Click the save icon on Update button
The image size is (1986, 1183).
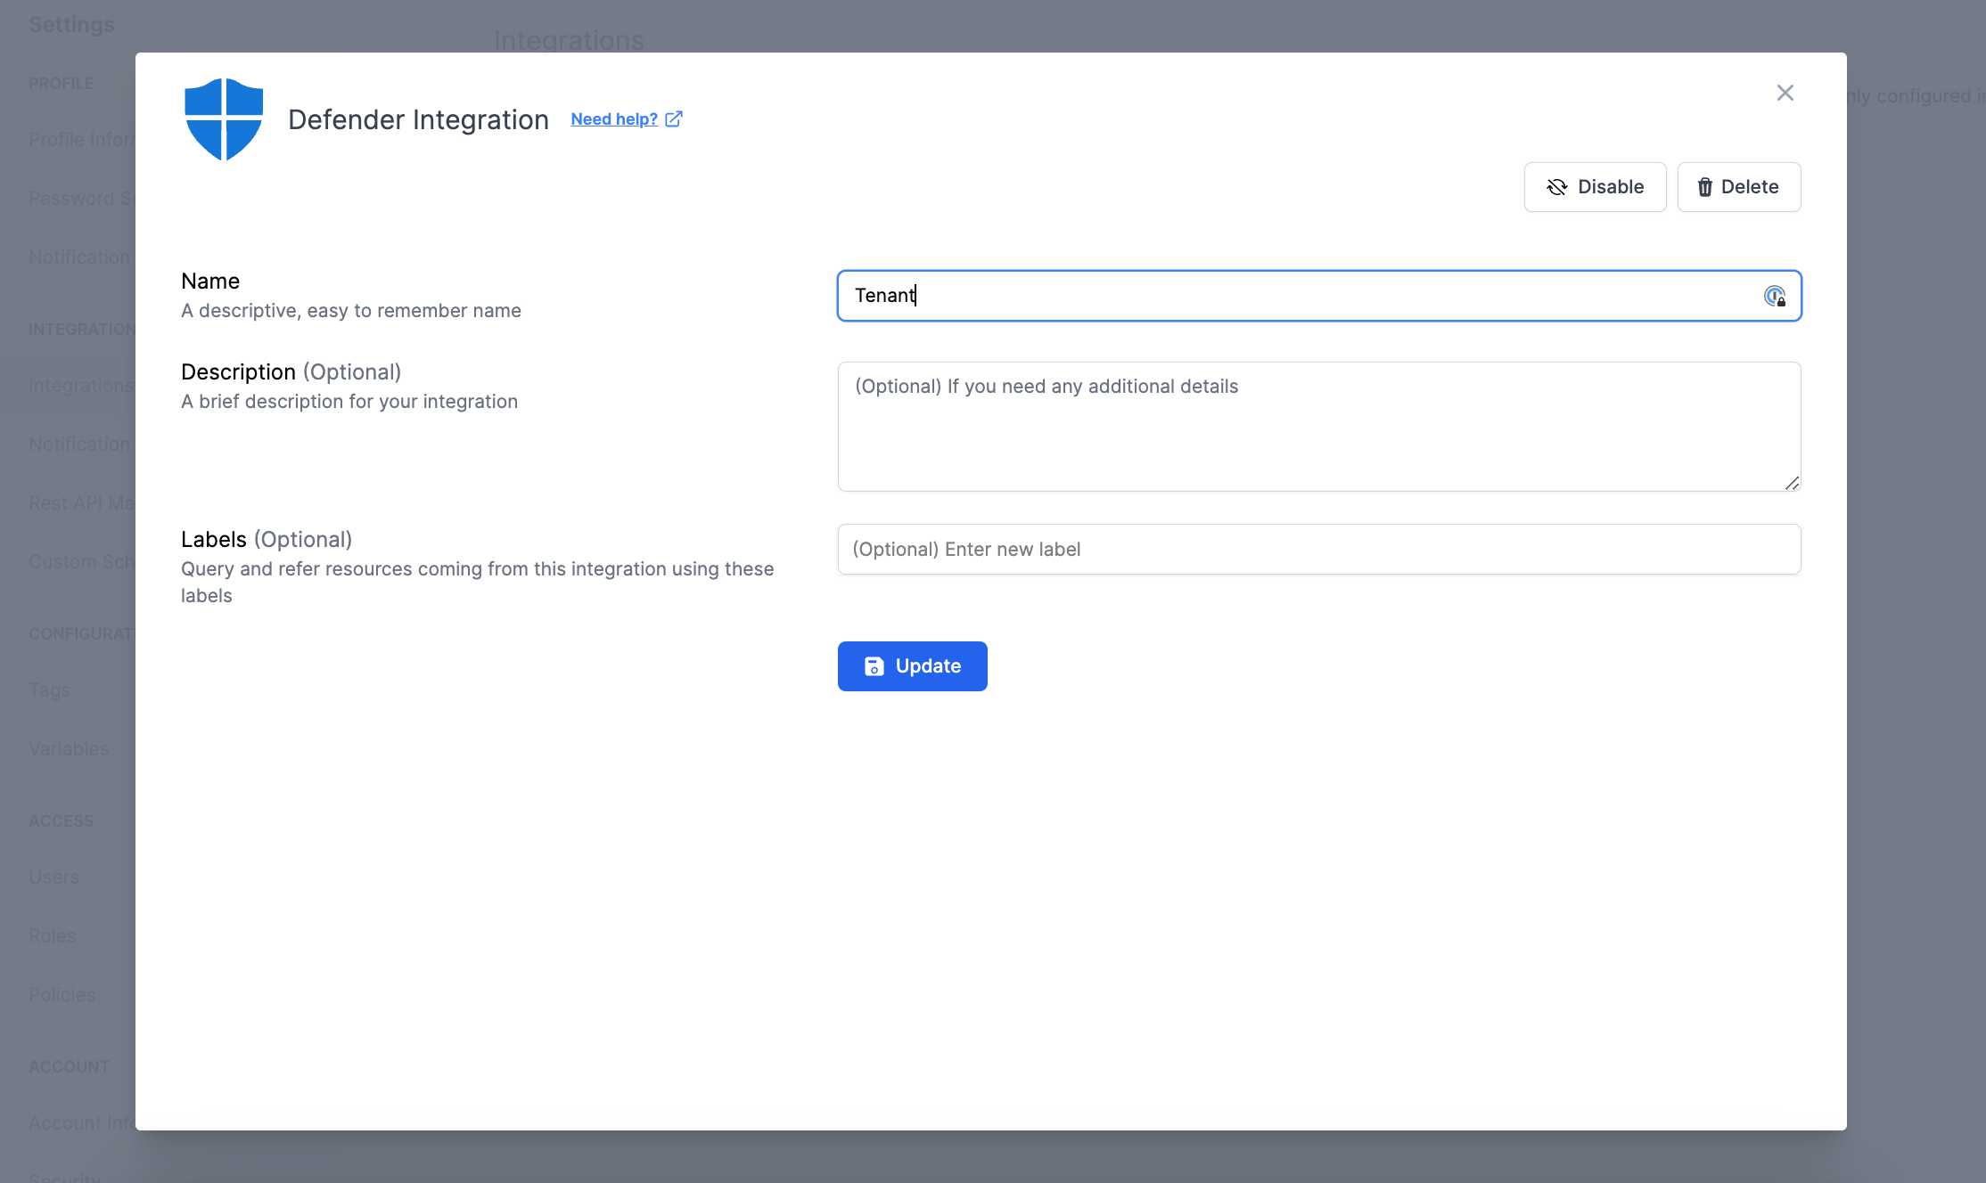point(874,666)
